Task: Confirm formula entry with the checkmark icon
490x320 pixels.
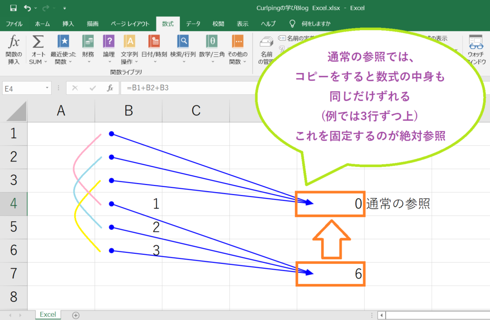Action: coord(92,88)
